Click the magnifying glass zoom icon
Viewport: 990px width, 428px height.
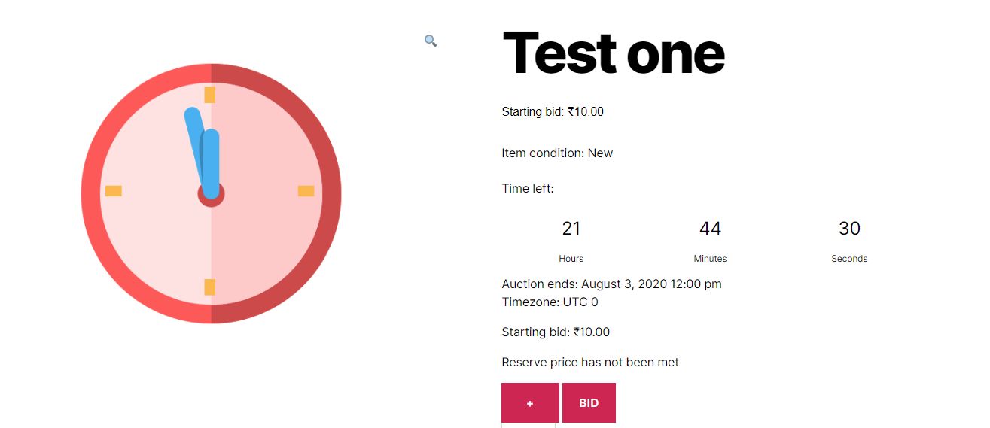tap(431, 41)
